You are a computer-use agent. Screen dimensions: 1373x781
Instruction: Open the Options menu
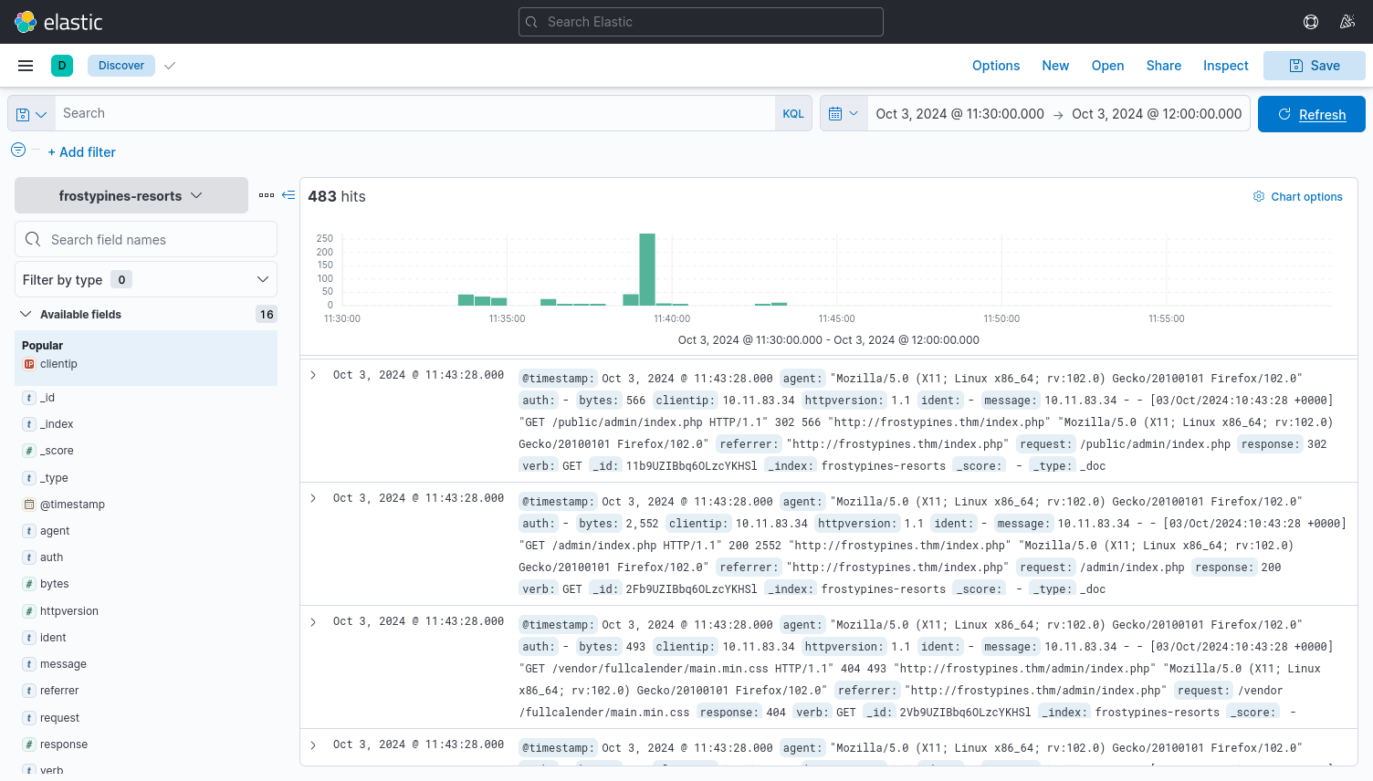pyautogui.click(x=996, y=66)
